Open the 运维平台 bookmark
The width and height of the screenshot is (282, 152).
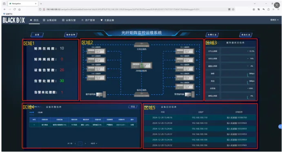pos(8,14)
